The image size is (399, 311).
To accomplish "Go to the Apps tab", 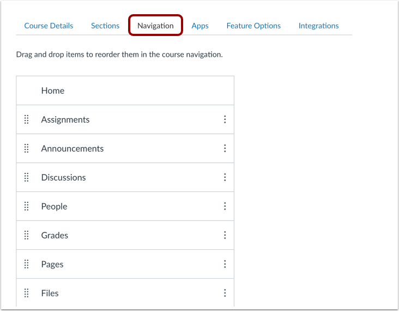I will click(200, 26).
